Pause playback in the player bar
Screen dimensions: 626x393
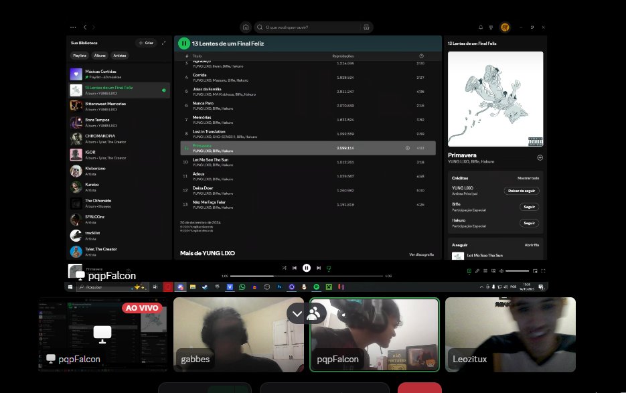tap(307, 268)
